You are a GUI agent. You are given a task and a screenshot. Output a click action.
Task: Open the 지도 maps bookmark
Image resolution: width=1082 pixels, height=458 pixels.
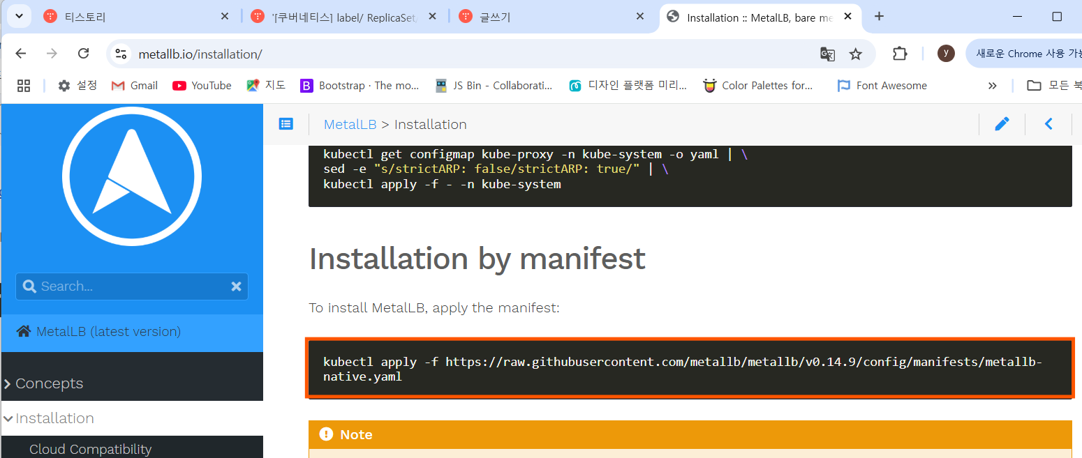tap(266, 86)
